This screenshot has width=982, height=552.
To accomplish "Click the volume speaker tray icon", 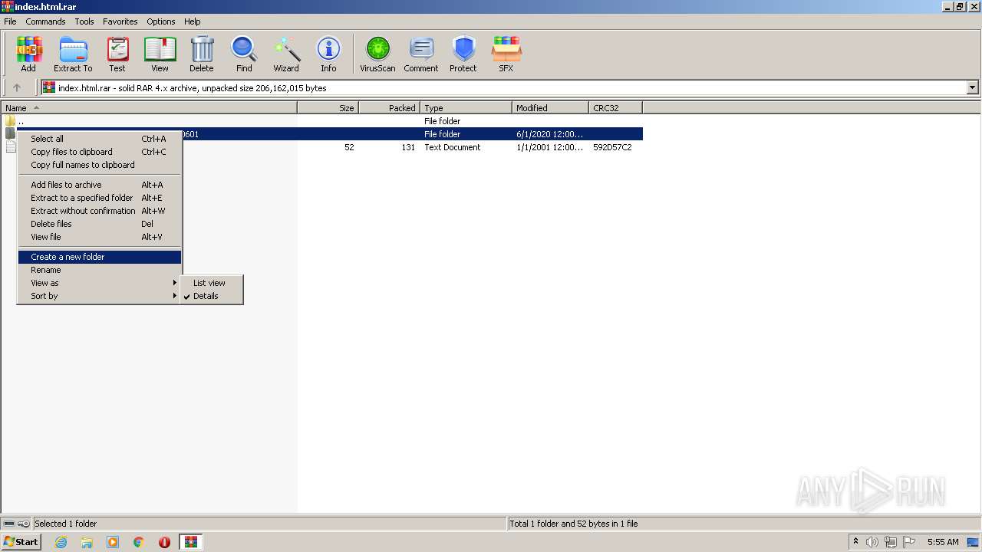I will (x=872, y=542).
